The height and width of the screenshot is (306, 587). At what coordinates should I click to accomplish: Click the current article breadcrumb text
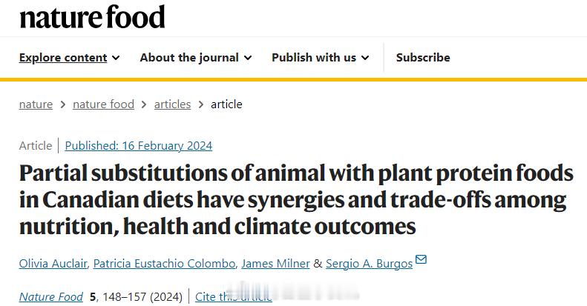point(226,104)
